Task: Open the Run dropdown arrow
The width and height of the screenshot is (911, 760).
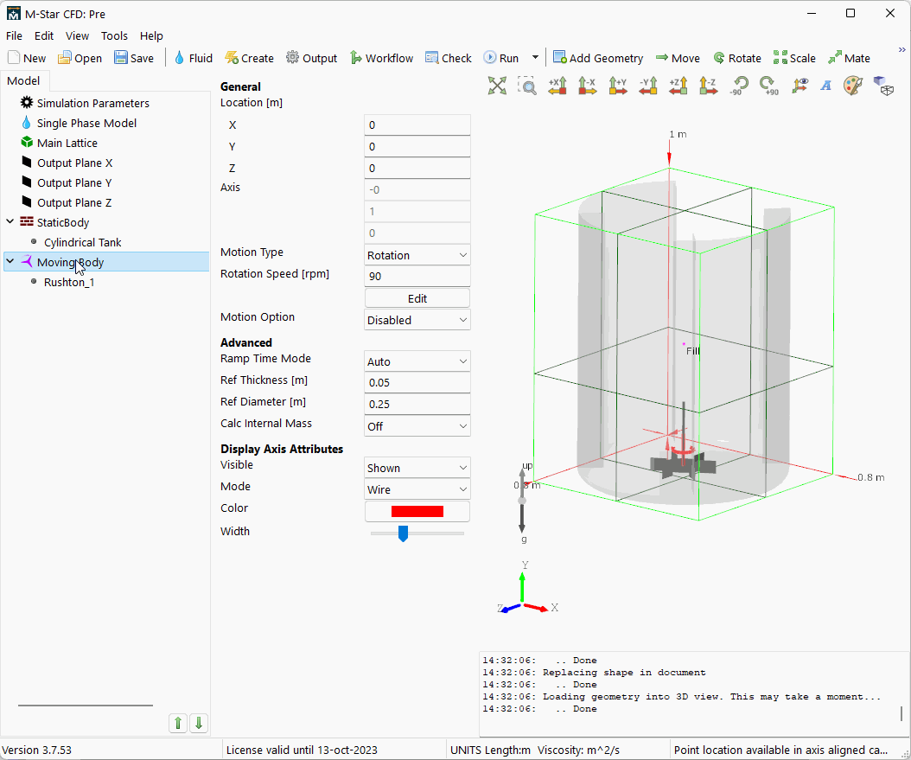Action: click(x=535, y=58)
